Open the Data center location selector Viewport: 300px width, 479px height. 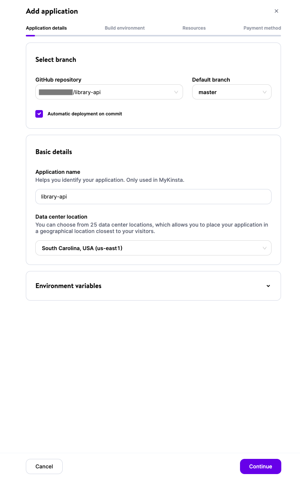[x=153, y=248]
